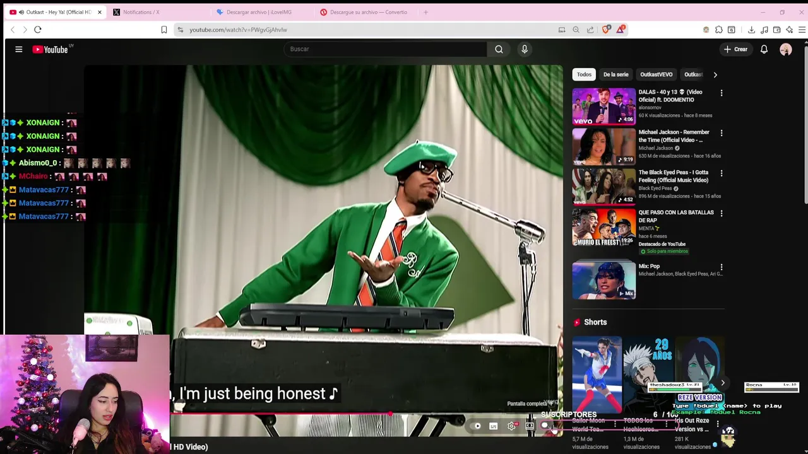Open DALAS - 40 y 13 video title
The image size is (808, 454).
[670, 96]
